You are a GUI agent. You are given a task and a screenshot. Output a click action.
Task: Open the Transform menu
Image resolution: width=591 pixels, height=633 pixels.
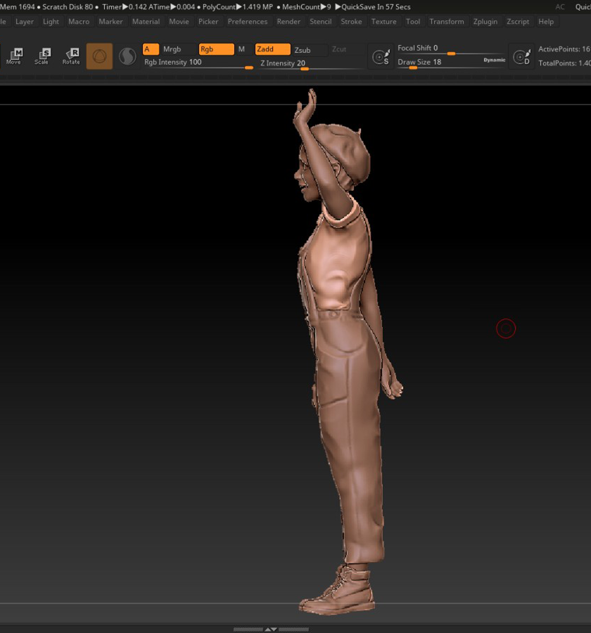447,22
